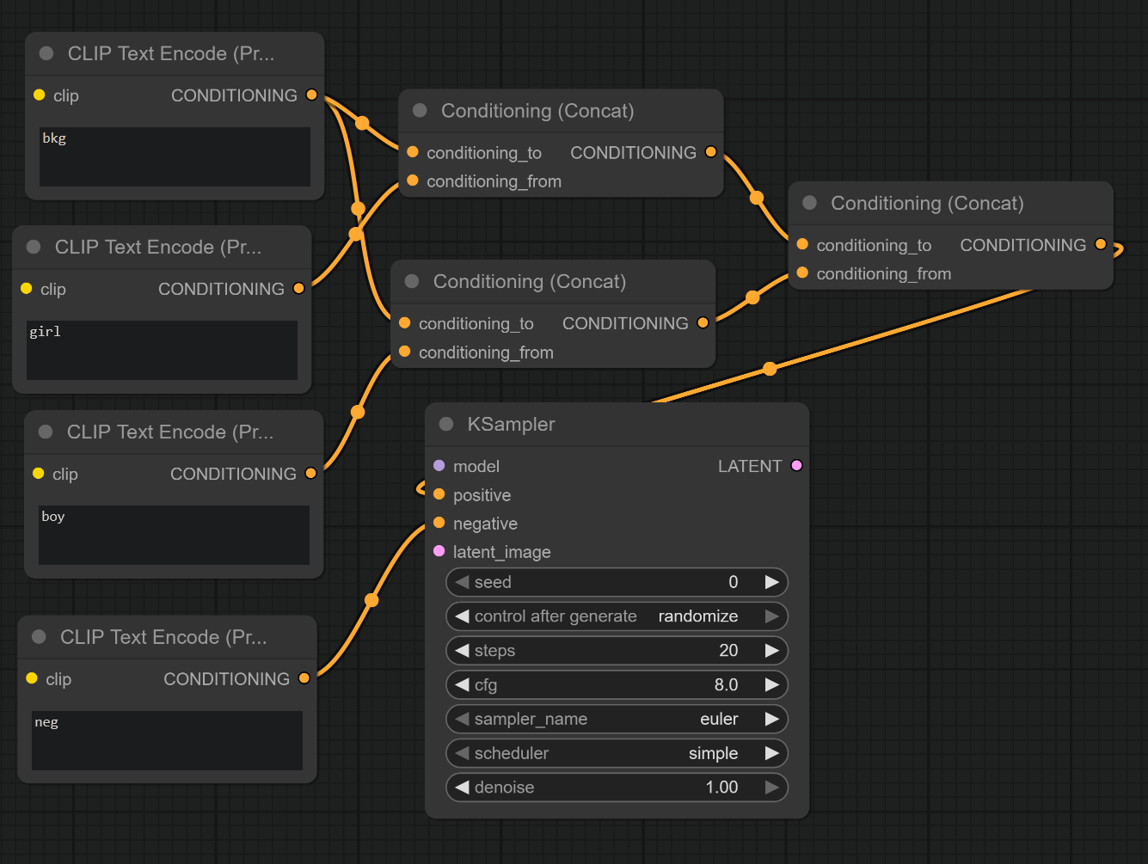Viewport: 1148px width, 864px height.
Task: Click CONDITIONING output port of neg node
Action: [x=304, y=678]
